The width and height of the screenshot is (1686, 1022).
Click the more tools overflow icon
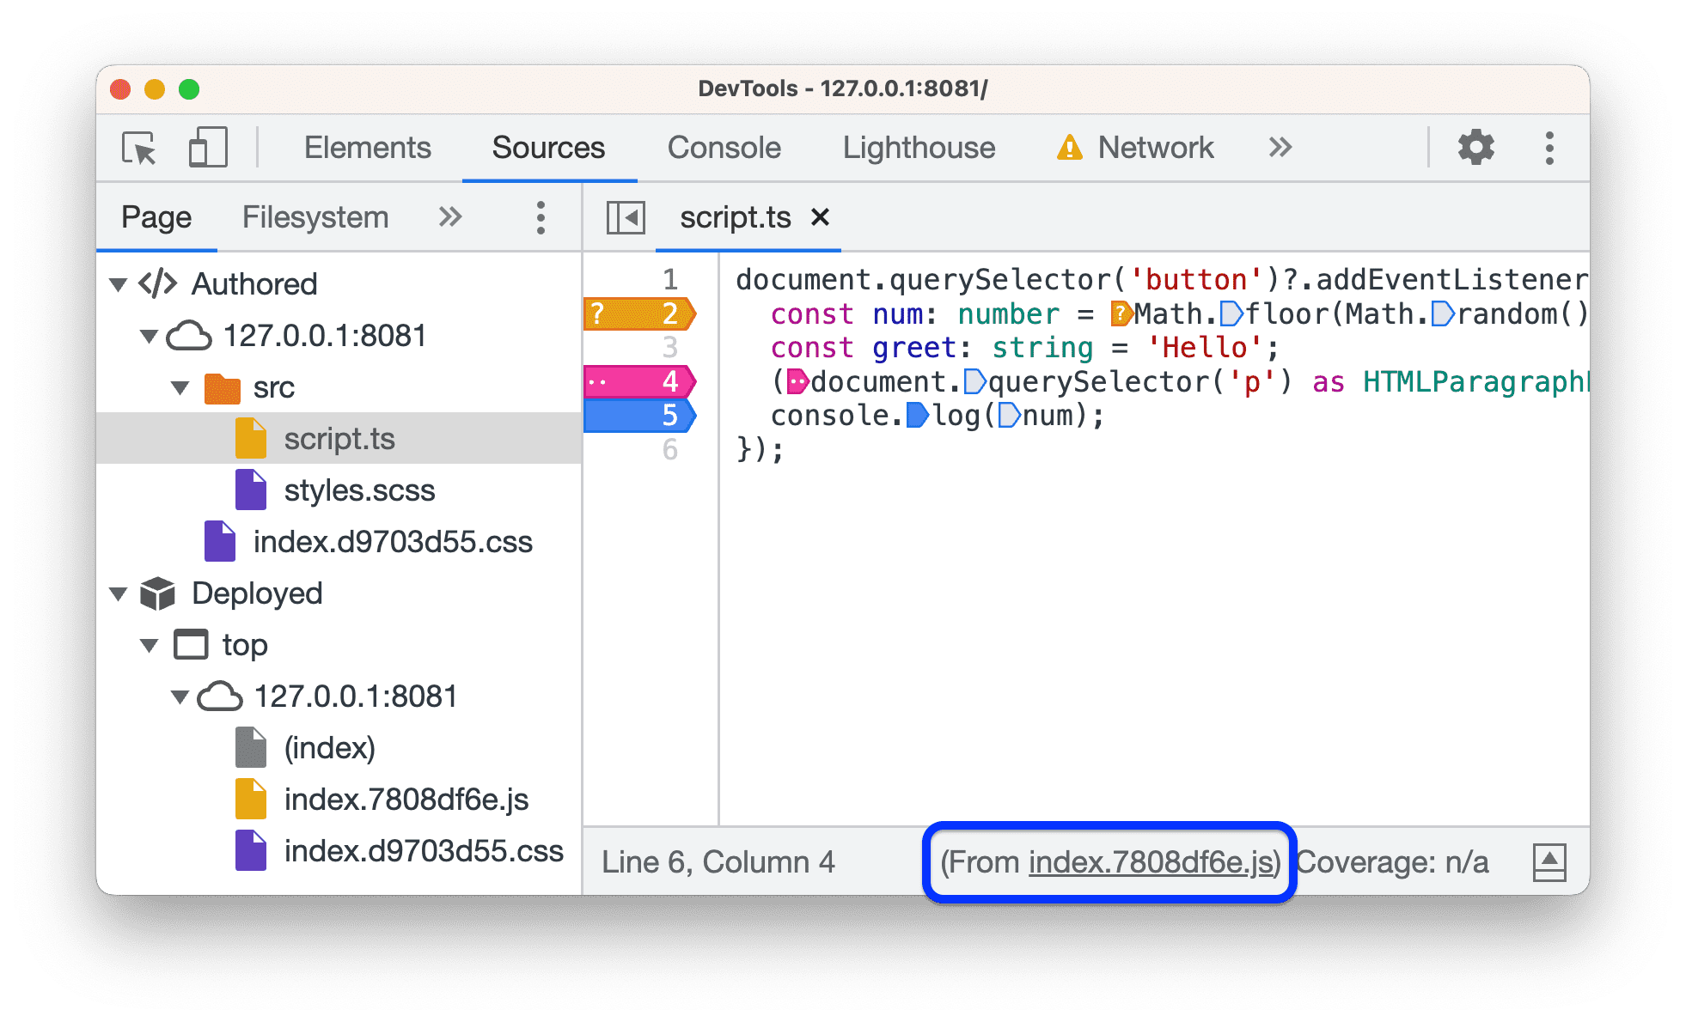[x=1280, y=147]
